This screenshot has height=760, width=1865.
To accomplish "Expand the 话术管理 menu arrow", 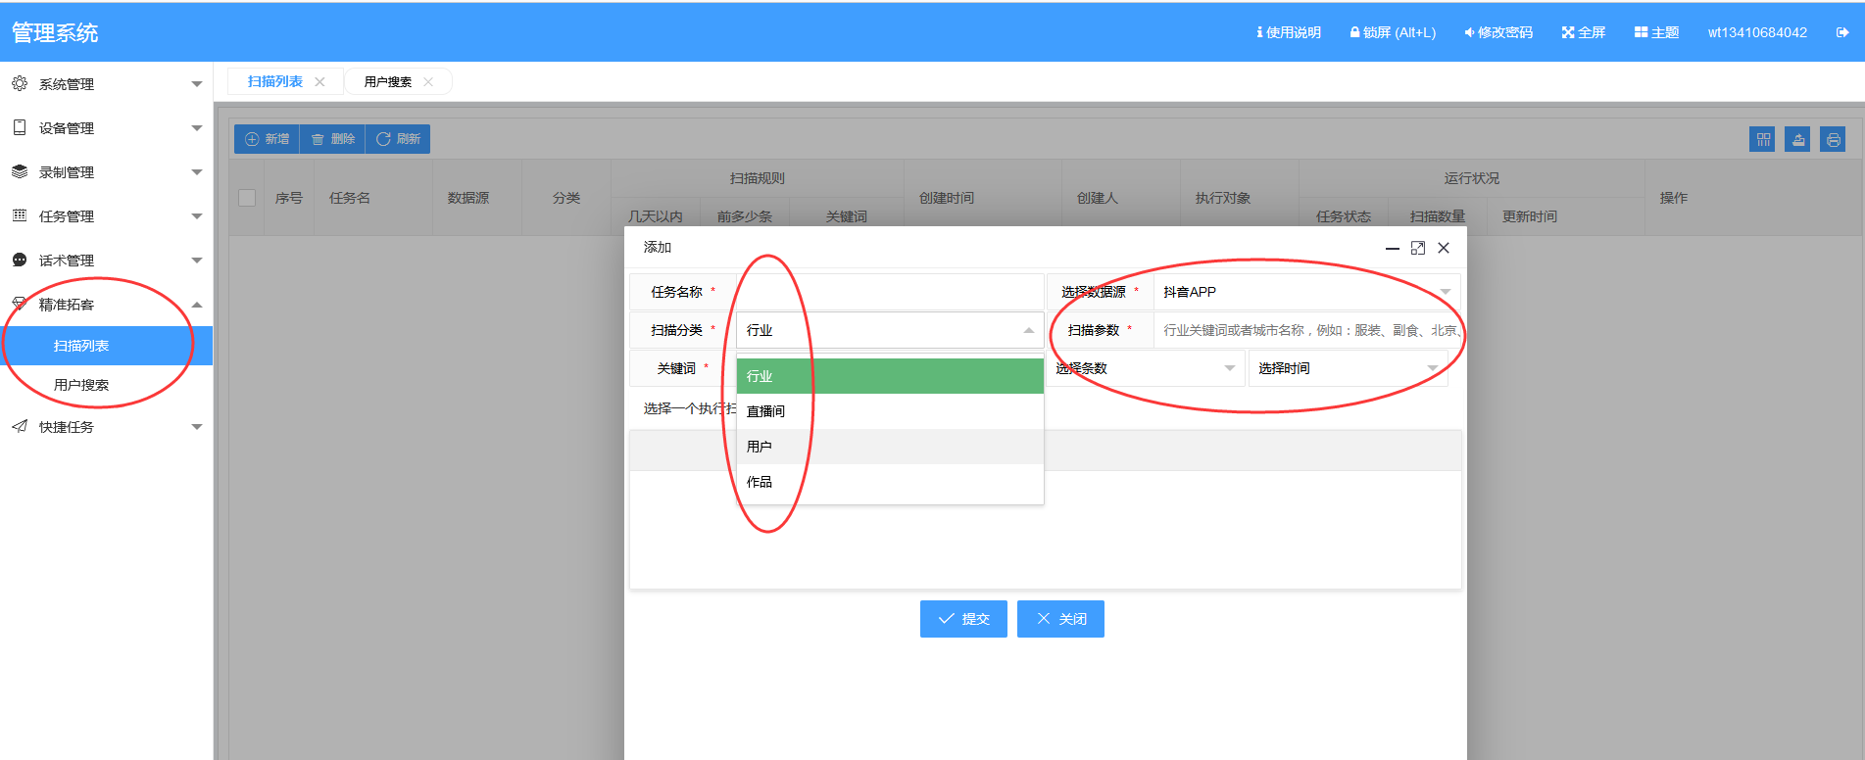I will [x=197, y=261].
